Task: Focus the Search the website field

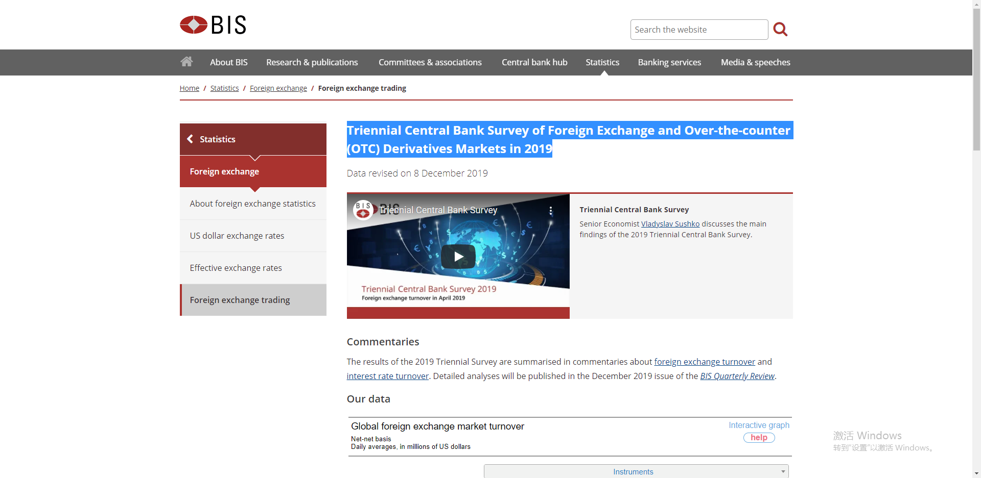Action: (x=698, y=30)
